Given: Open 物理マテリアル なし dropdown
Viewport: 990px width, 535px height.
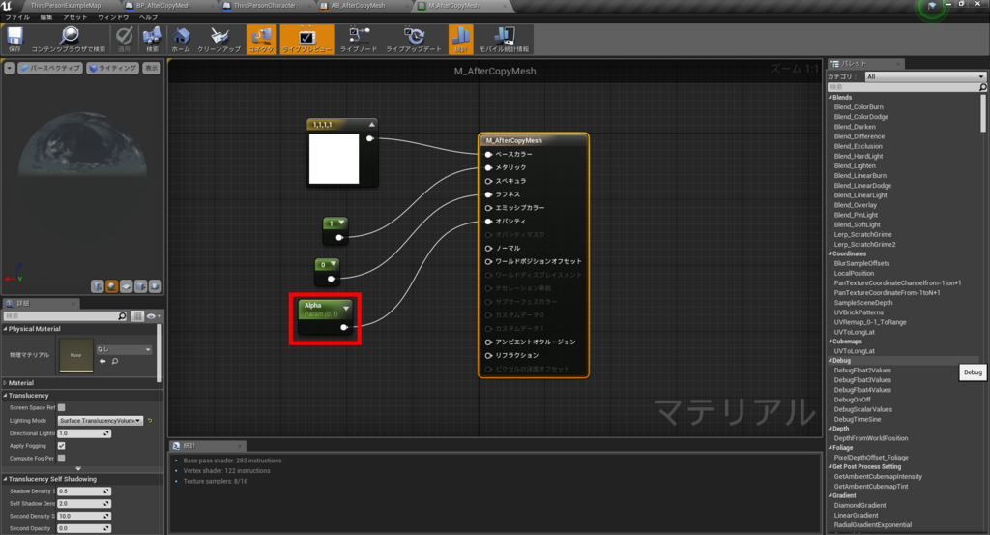Looking at the screenshot, I should pos(124,349).
